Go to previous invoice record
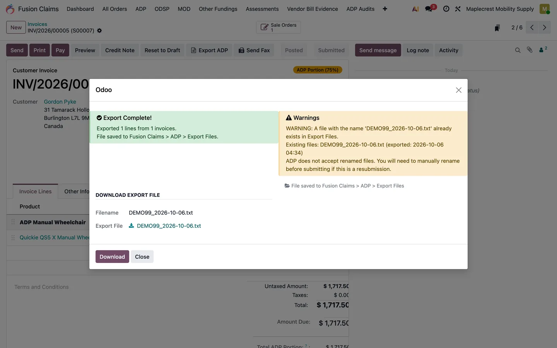Image resolution: width=557 pixels, height=348 pixels. pyautogui.click(x=532, y=27)
